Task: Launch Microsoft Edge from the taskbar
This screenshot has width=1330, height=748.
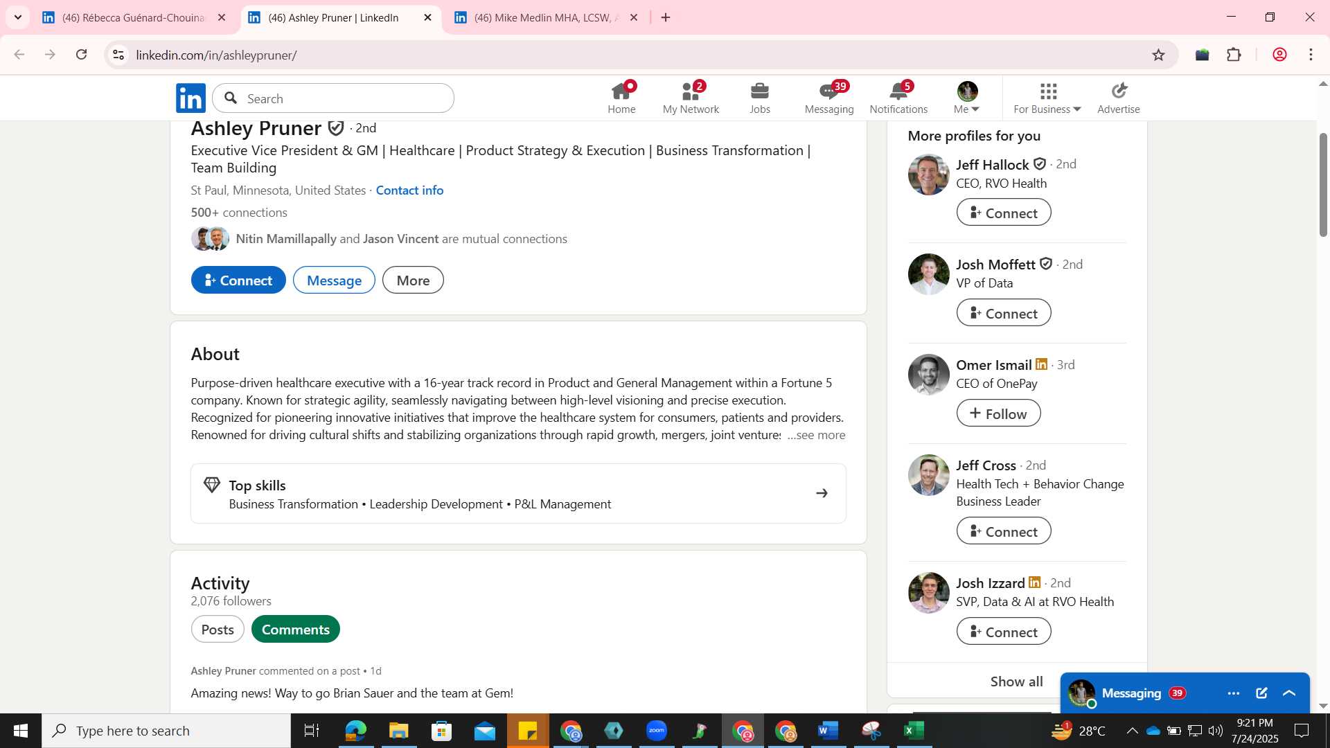Action: [x=355, y=731]
